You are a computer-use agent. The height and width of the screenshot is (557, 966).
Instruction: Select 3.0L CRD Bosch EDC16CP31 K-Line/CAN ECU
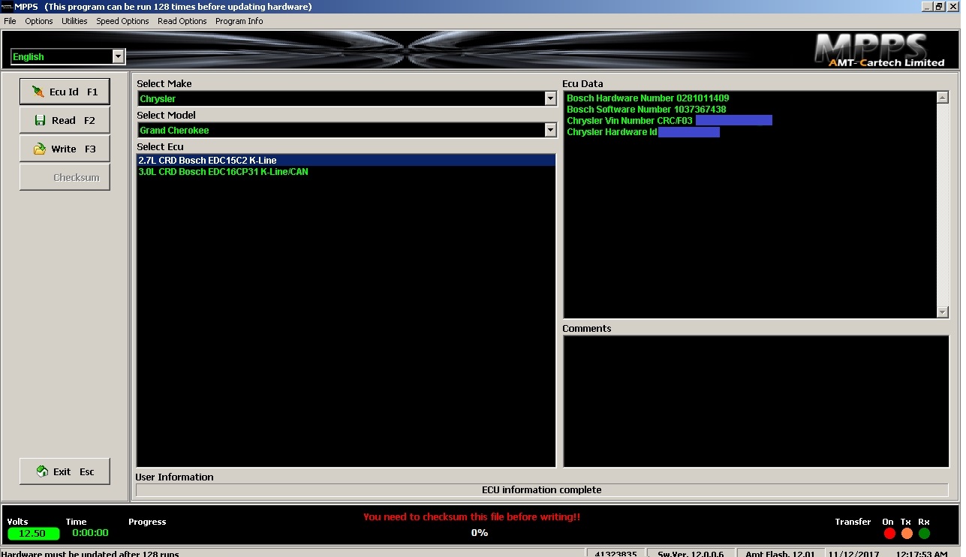point(223,172)
